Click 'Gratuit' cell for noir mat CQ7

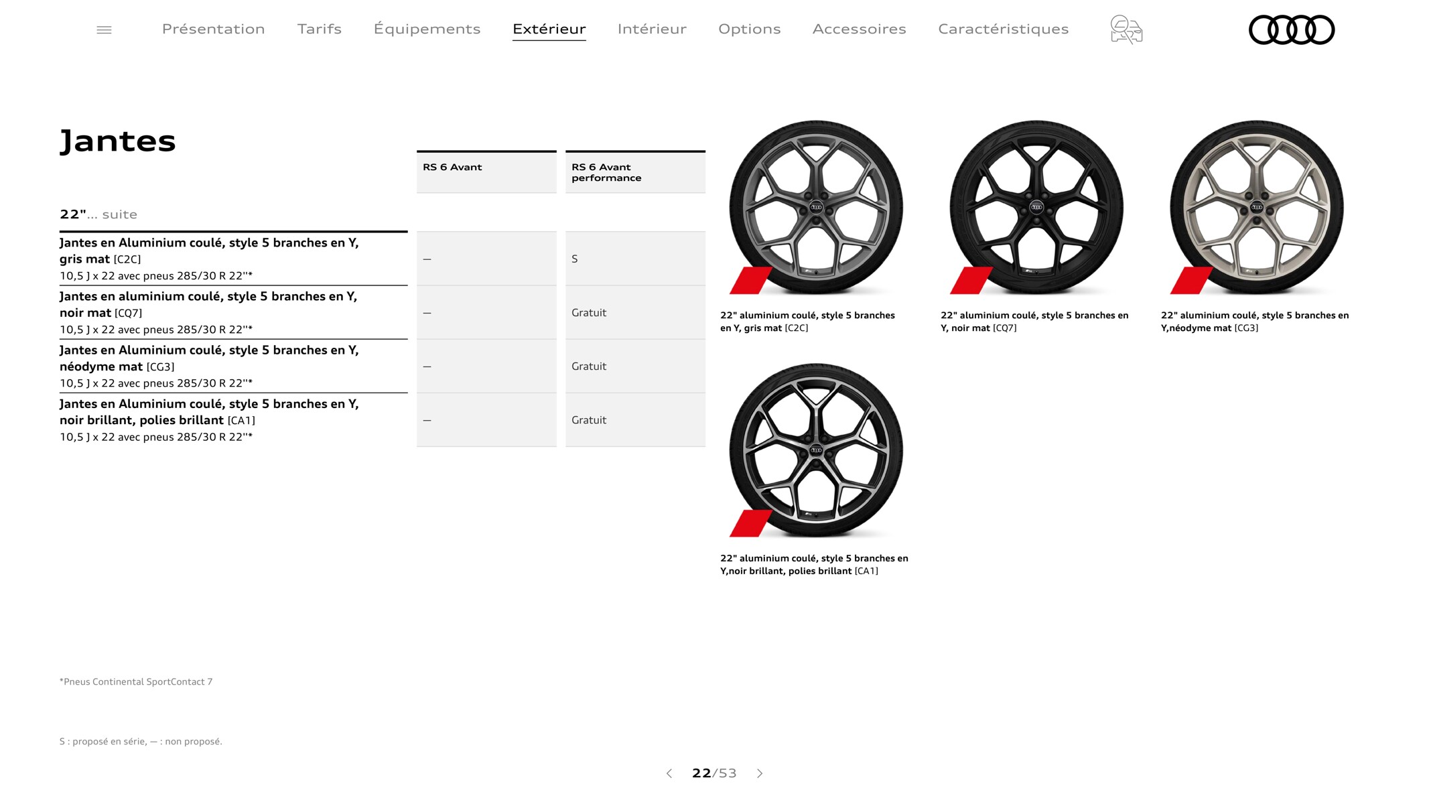coord(635,312)
